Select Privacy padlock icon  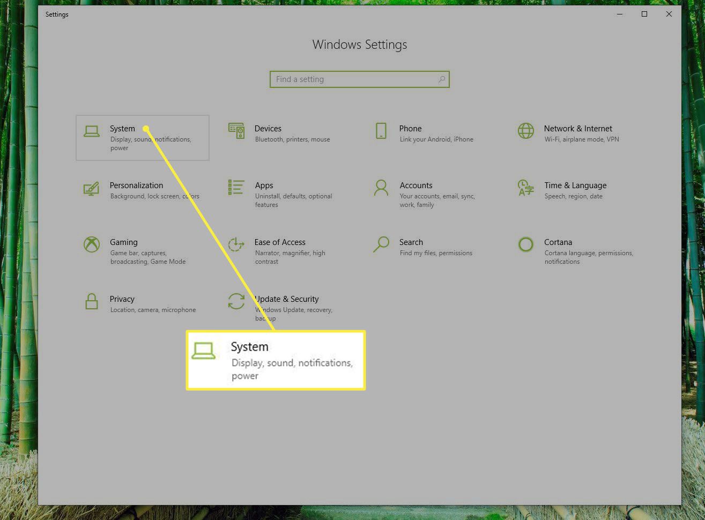pyautogui.click(x=92, y=301)
